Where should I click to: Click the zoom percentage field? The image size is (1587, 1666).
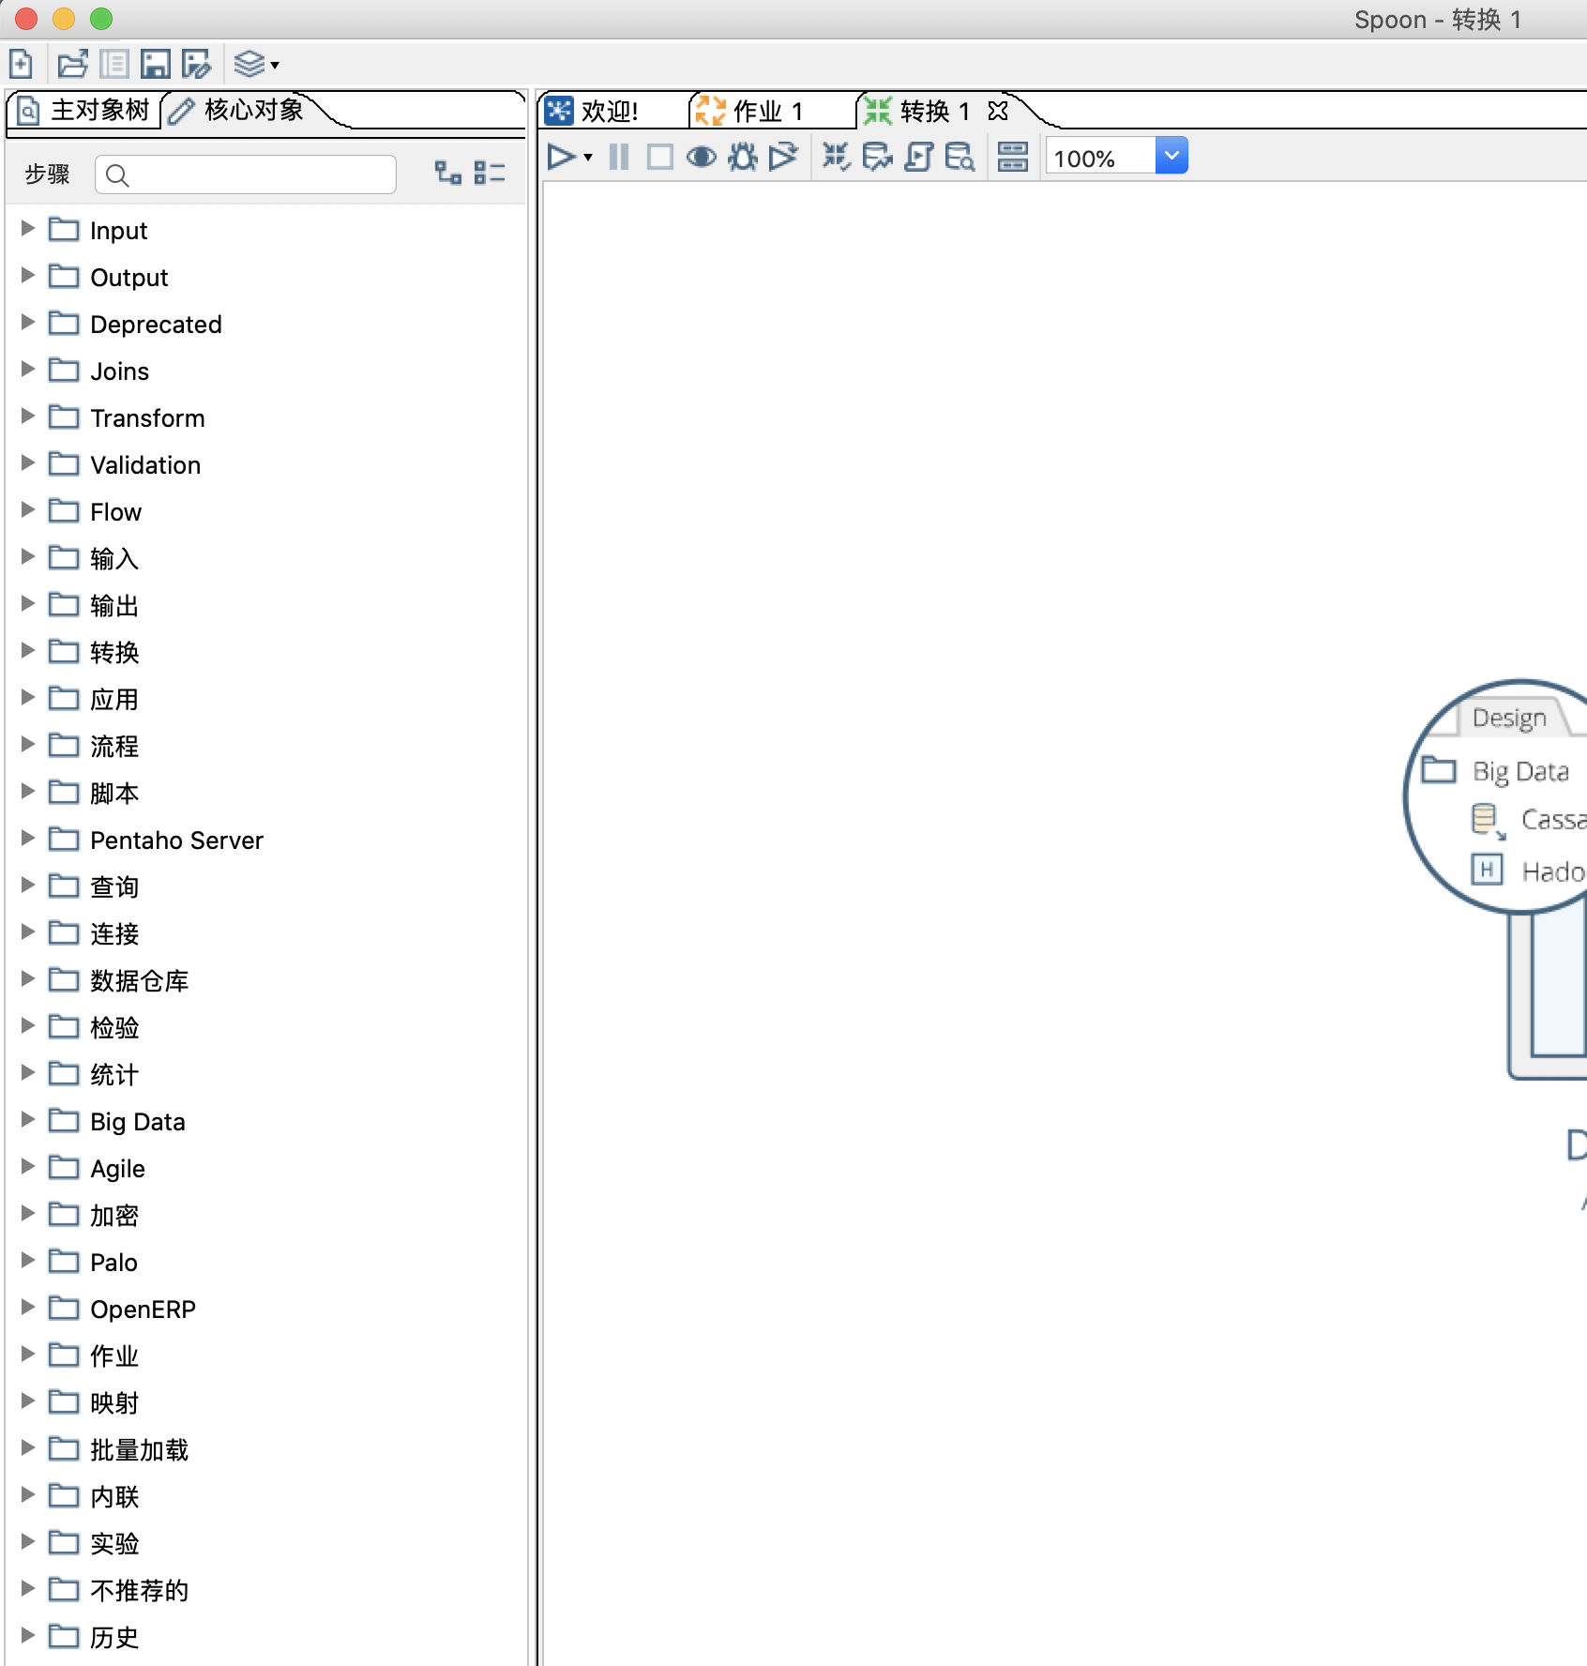[1101, 158]
